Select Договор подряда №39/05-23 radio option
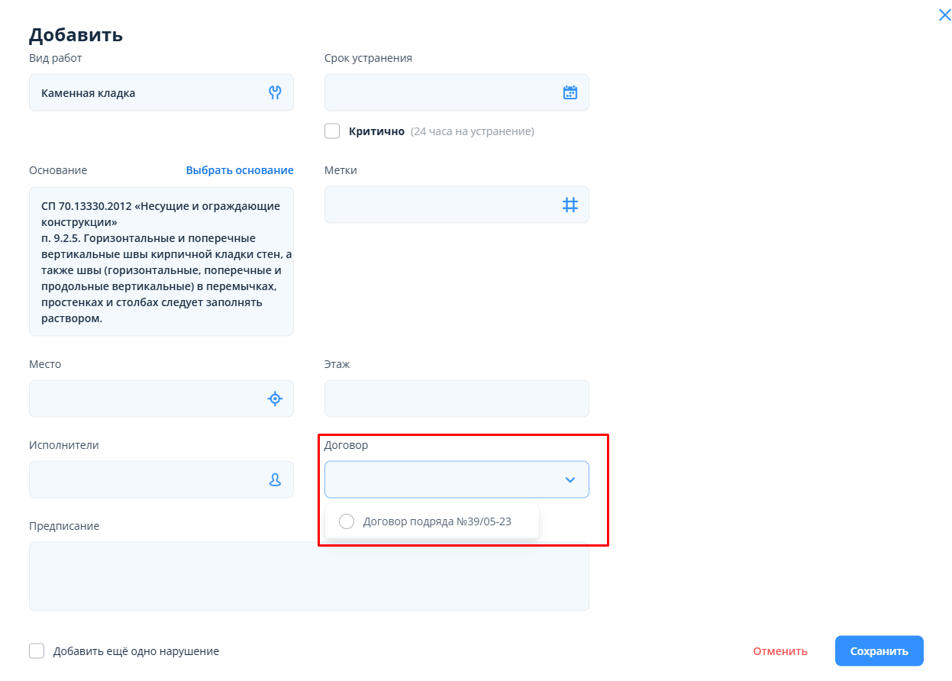Image resolution: width=952 pixels, height=681 pixels. pos(347,521)
